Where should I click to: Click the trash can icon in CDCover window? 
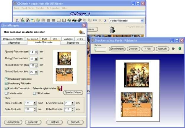pyautogui.click(x=112, y=30)
